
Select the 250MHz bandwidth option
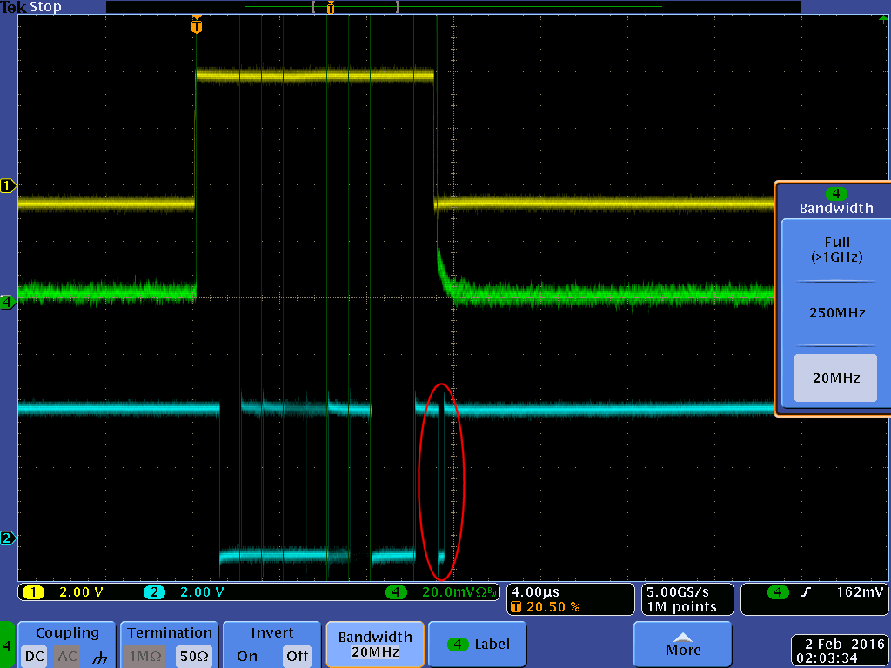(836, 313)
